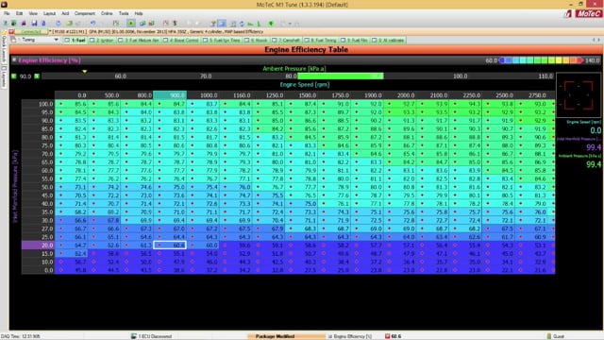
Task: Switch to the 2: Ignition tab
Action: click(102, 40)
